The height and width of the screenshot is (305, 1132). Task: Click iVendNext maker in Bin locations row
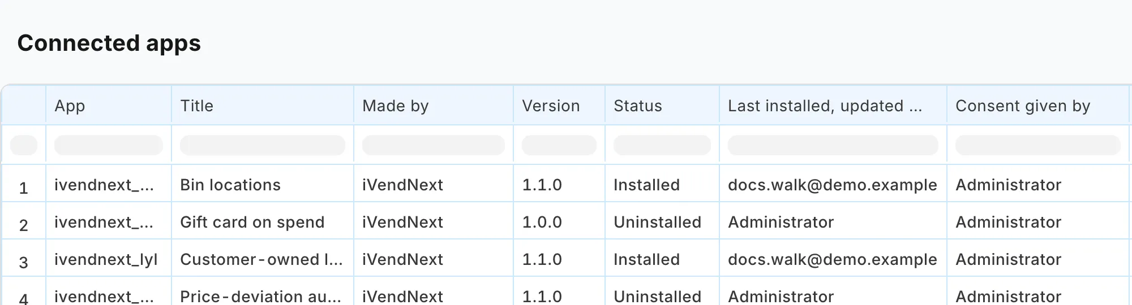434,185
